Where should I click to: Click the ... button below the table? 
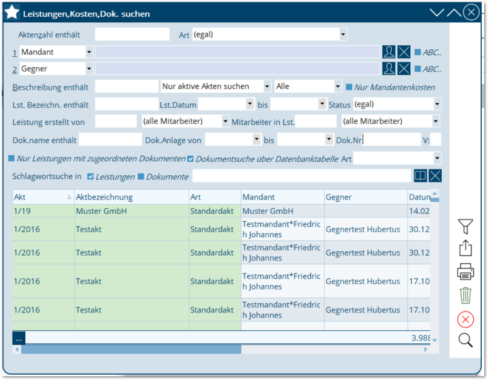pyautogui.click(x=19, y=338)
